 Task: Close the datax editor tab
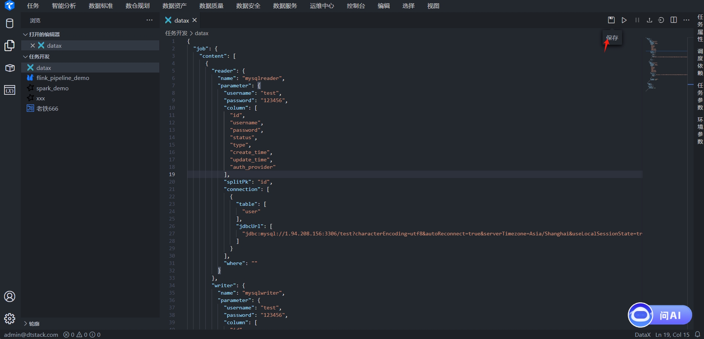(195, 20)
